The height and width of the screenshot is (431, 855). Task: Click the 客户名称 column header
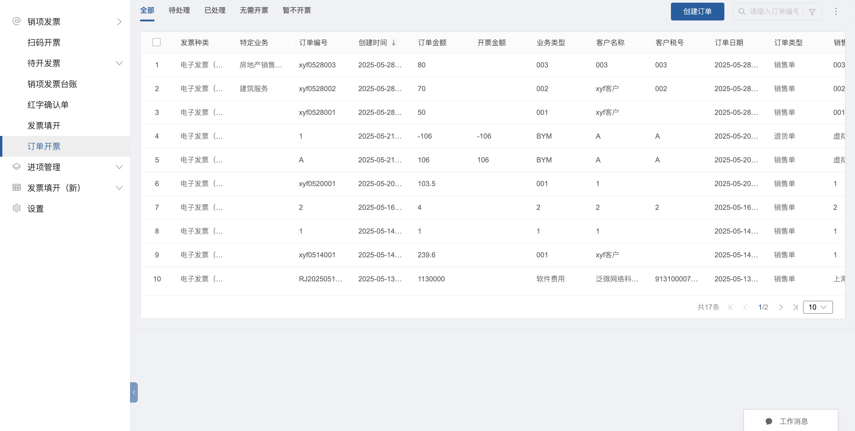[x=610, y=42]
